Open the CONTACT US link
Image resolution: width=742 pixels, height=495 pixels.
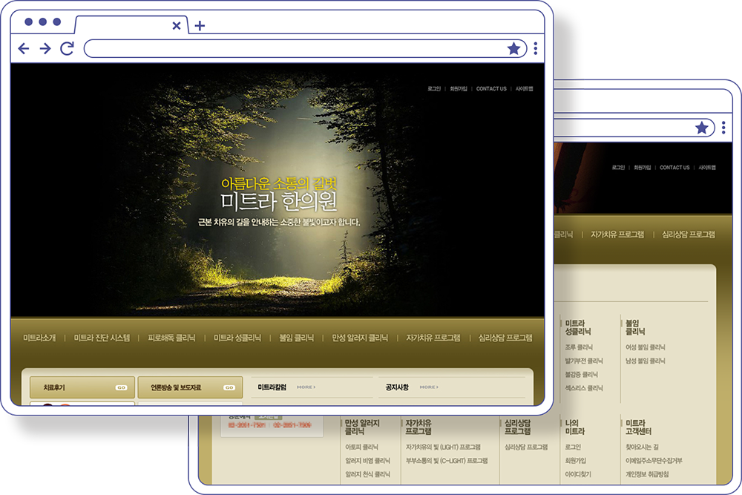(491, 88)
